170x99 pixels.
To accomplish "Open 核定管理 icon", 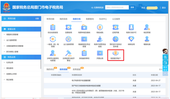I will 147,27.
